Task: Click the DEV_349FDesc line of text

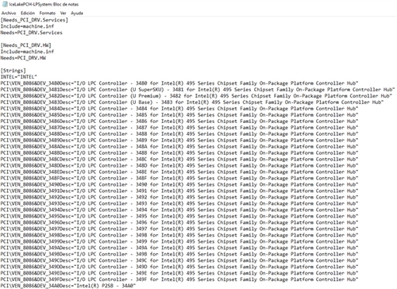Action: coord(179,279)
